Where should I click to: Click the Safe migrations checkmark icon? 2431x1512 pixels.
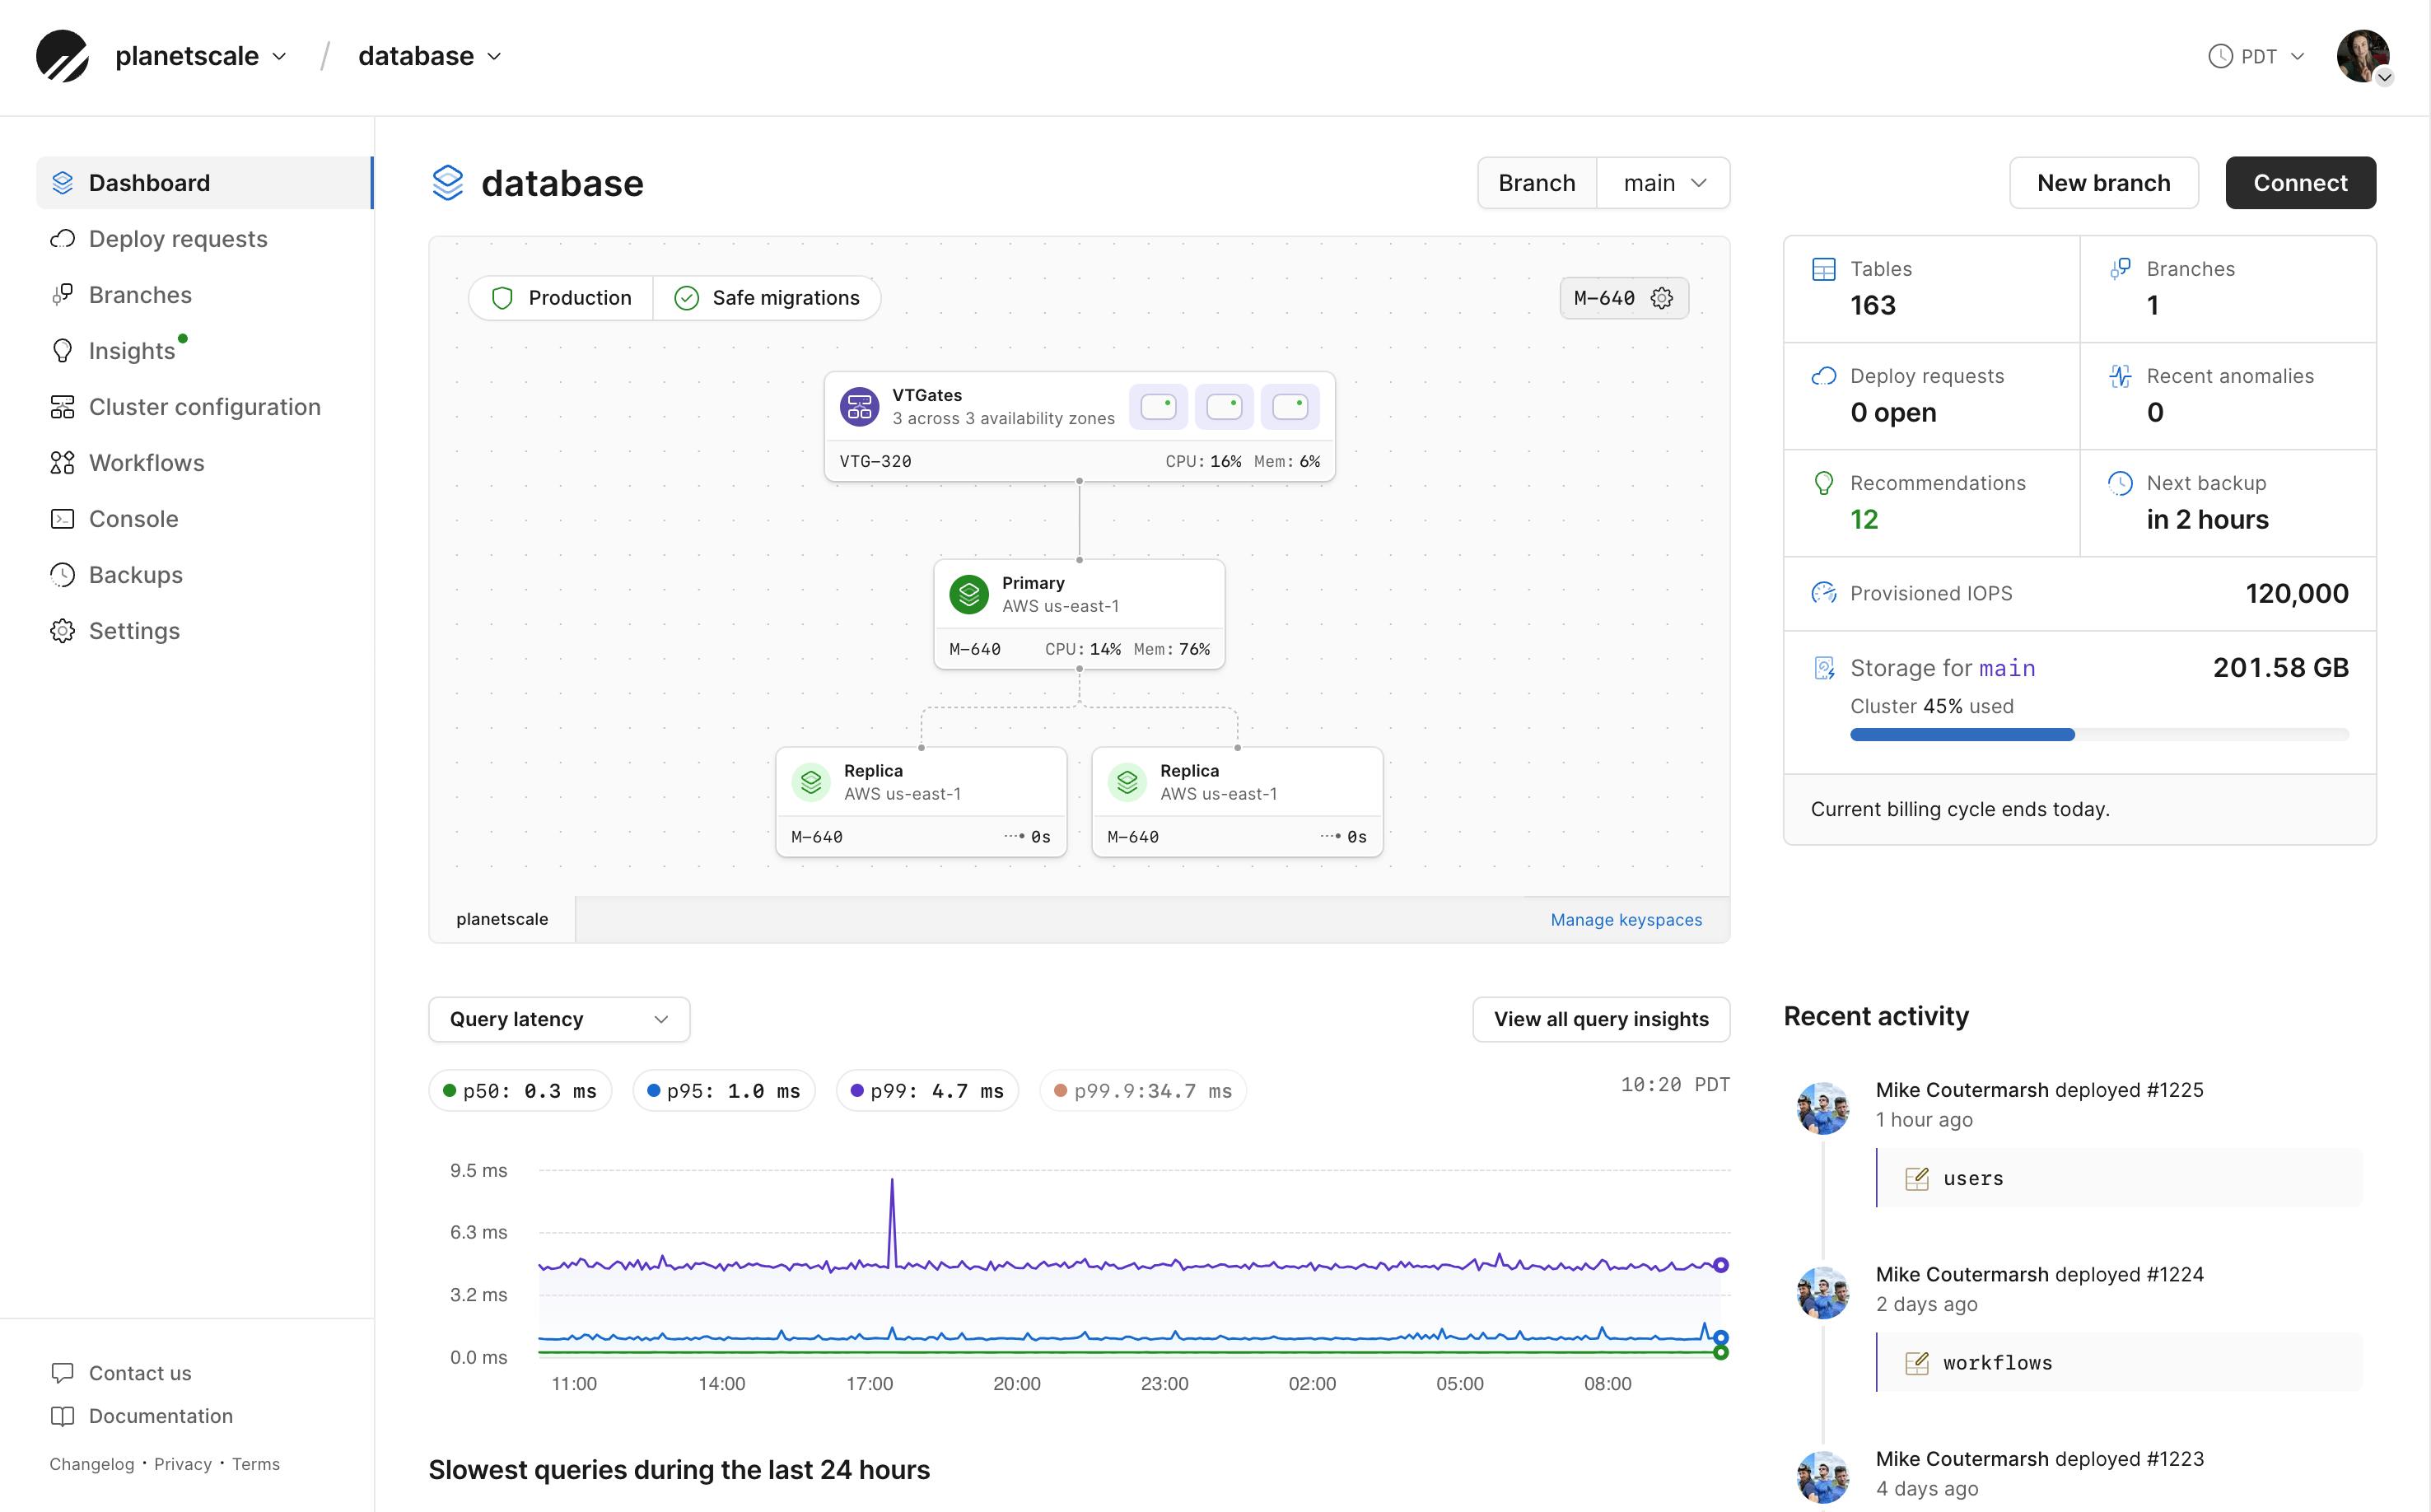(x=686, y=298)
